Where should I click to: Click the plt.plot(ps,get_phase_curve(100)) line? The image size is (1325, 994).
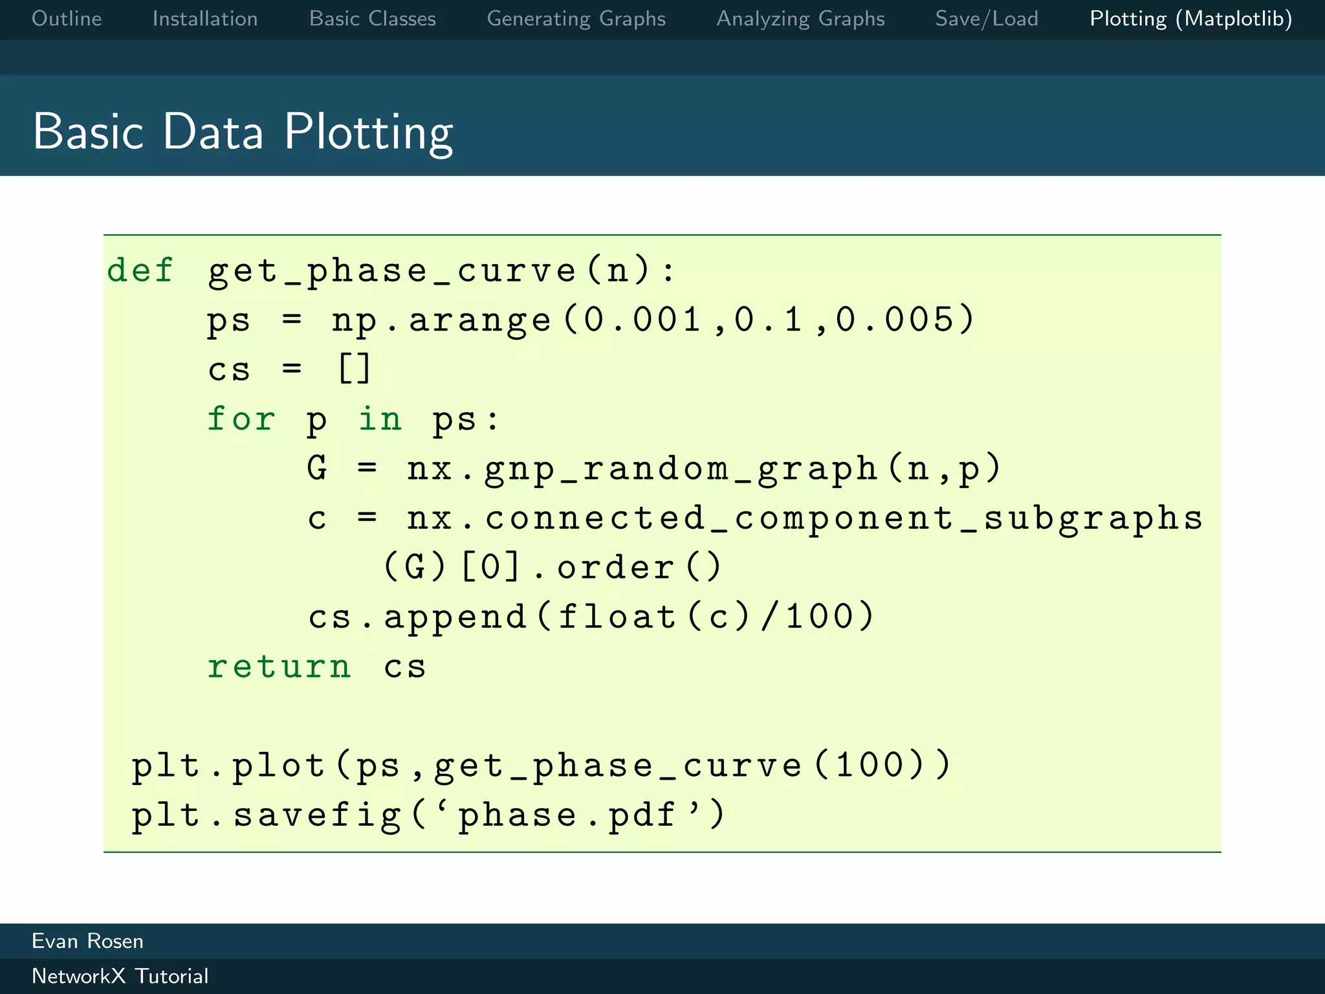(542, 766)
